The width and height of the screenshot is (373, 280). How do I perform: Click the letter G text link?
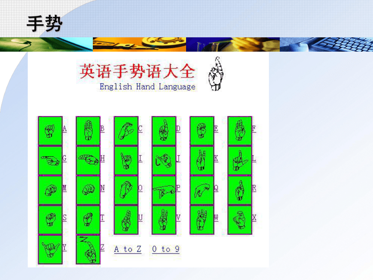(65, 158)
